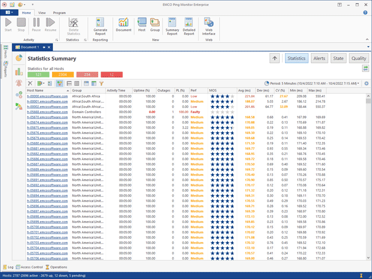Viewport: 372px width, 279px height.
Task: Add a new Group
Action: (155, 24)
